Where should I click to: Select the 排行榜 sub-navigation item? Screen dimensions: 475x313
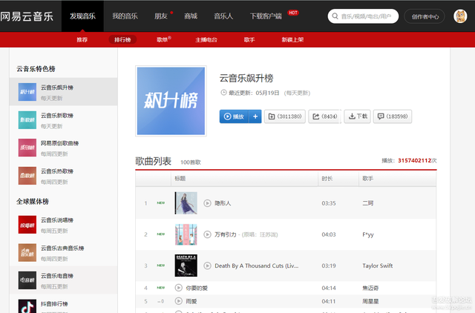point(122,39)
